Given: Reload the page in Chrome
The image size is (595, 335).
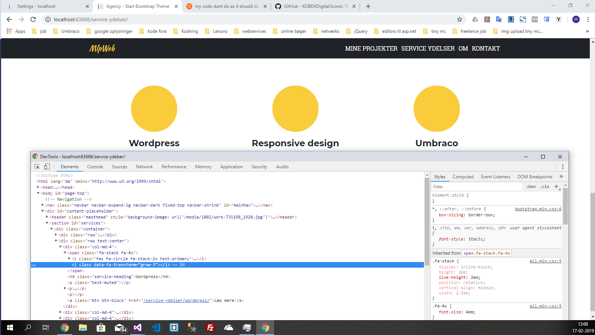Looking at the screenshot, I should [x=33, y=19].
